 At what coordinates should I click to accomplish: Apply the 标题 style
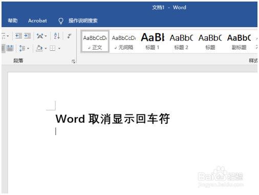[x=210, y=41]
